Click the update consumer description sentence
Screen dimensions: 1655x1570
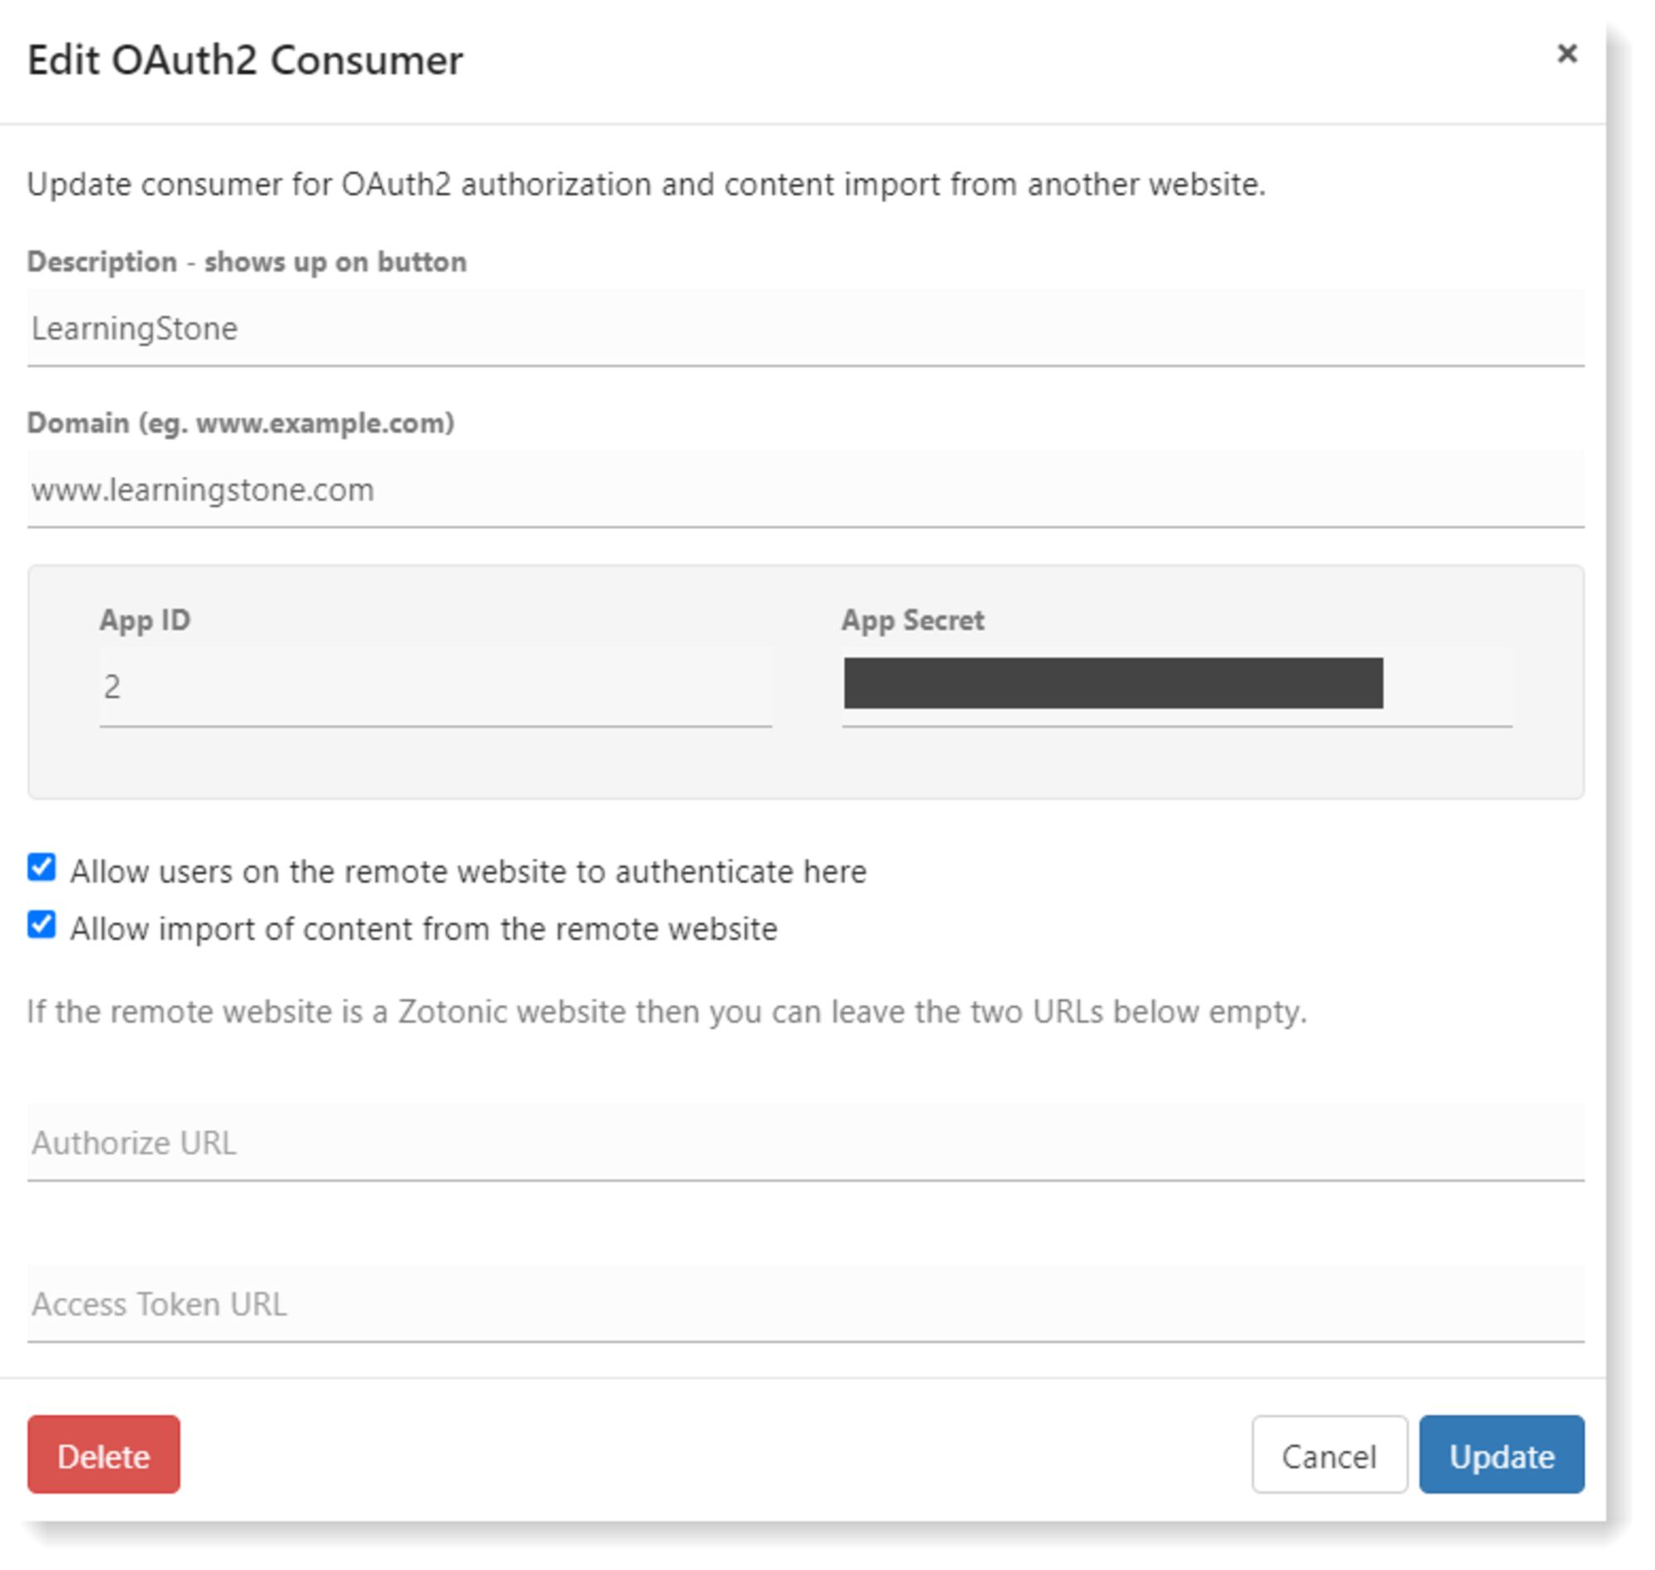pos(647,185)
